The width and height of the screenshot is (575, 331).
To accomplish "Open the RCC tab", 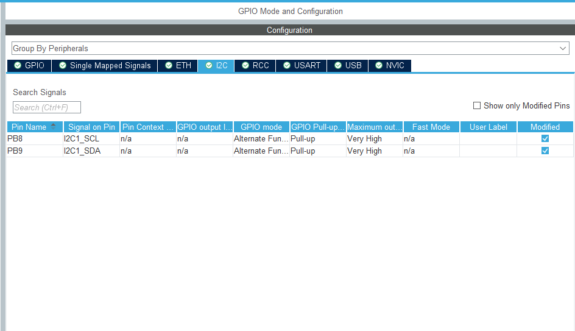I will tap(255, 65).
